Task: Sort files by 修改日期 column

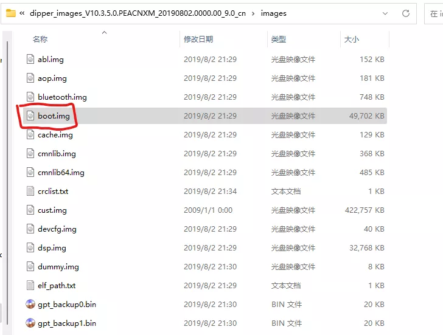Action: point(198,39)
